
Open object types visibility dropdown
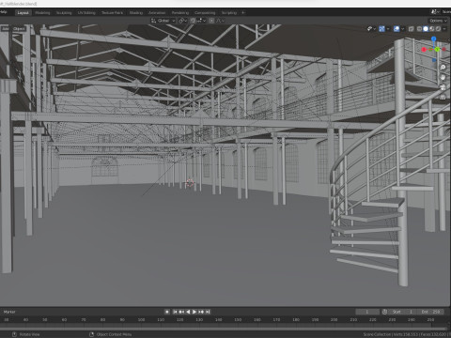coord(371,29)
